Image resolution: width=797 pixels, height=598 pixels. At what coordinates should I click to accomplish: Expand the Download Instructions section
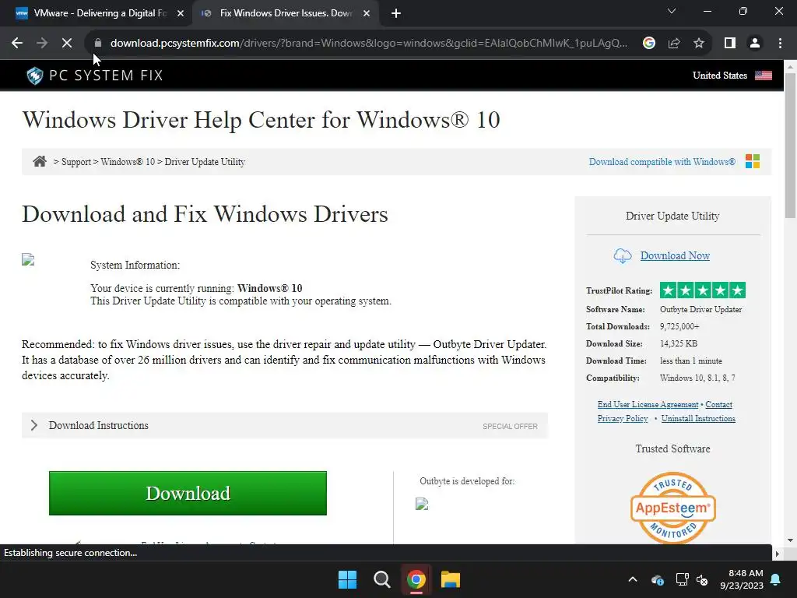click(x=285, y=426)
